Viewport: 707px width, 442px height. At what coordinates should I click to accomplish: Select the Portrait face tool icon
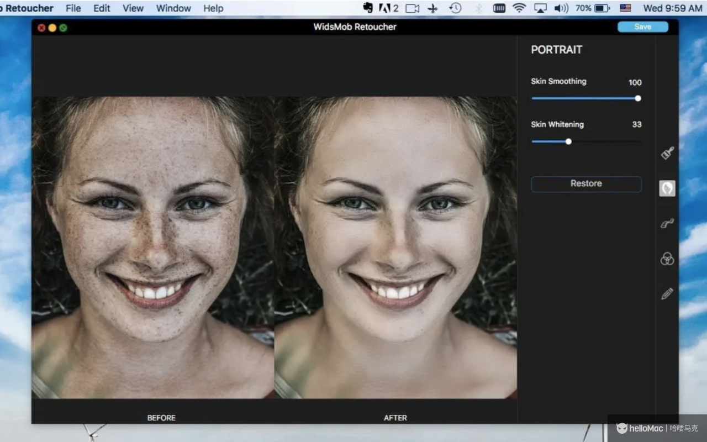tap(667, 188)
